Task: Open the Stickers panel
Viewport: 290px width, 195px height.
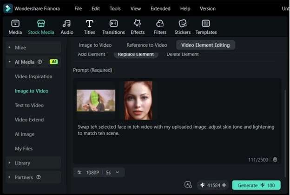Action: click(183, 27)
